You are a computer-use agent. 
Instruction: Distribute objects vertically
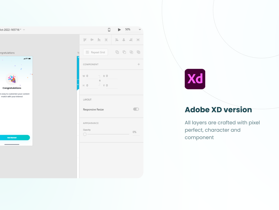click(x=138, y=40)
